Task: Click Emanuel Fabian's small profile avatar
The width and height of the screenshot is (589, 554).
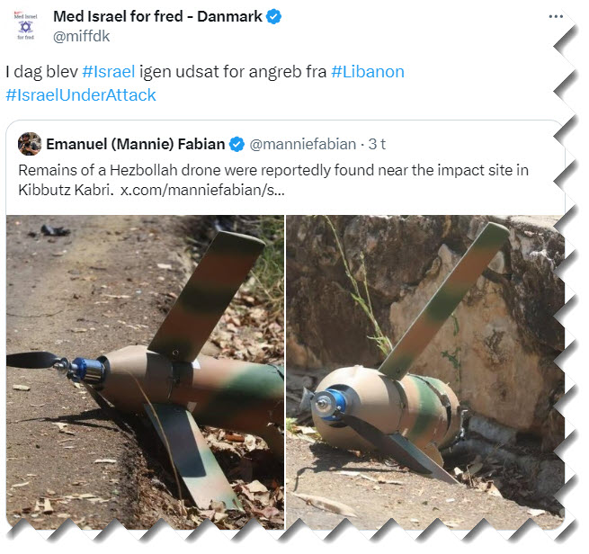Action: [30, 144]
